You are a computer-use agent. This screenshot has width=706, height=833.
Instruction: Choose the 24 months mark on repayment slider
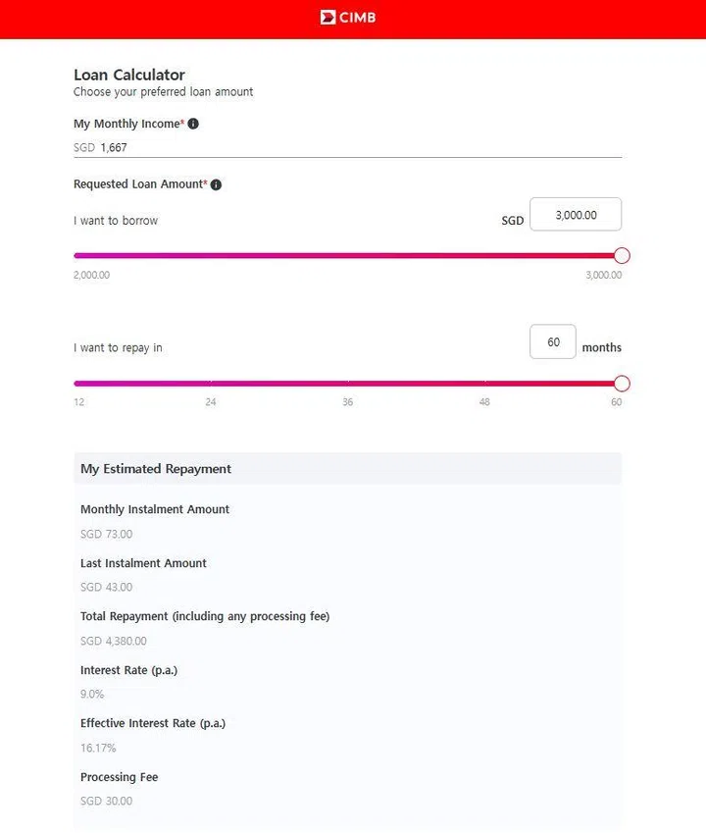[211, 402]
